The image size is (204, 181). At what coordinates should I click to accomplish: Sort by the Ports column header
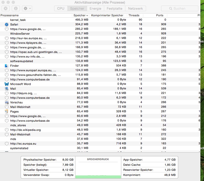click(x=155, y=15)
